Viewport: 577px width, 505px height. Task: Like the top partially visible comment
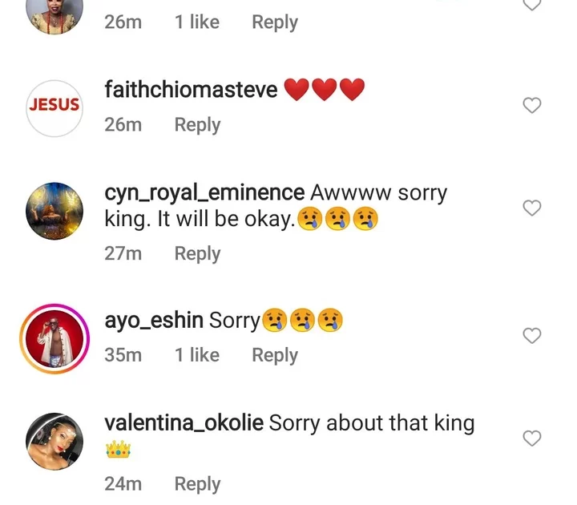point(532,5)
